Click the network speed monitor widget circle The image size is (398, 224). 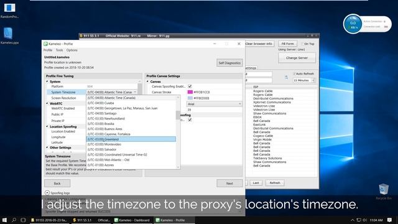coord(353,24)
